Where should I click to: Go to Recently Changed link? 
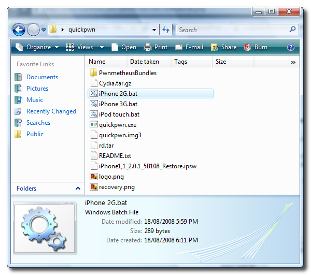[51, 111]
